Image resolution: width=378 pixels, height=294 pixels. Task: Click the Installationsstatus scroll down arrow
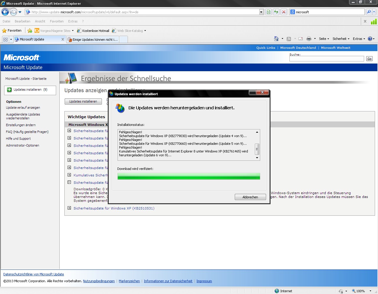(257, 158)
